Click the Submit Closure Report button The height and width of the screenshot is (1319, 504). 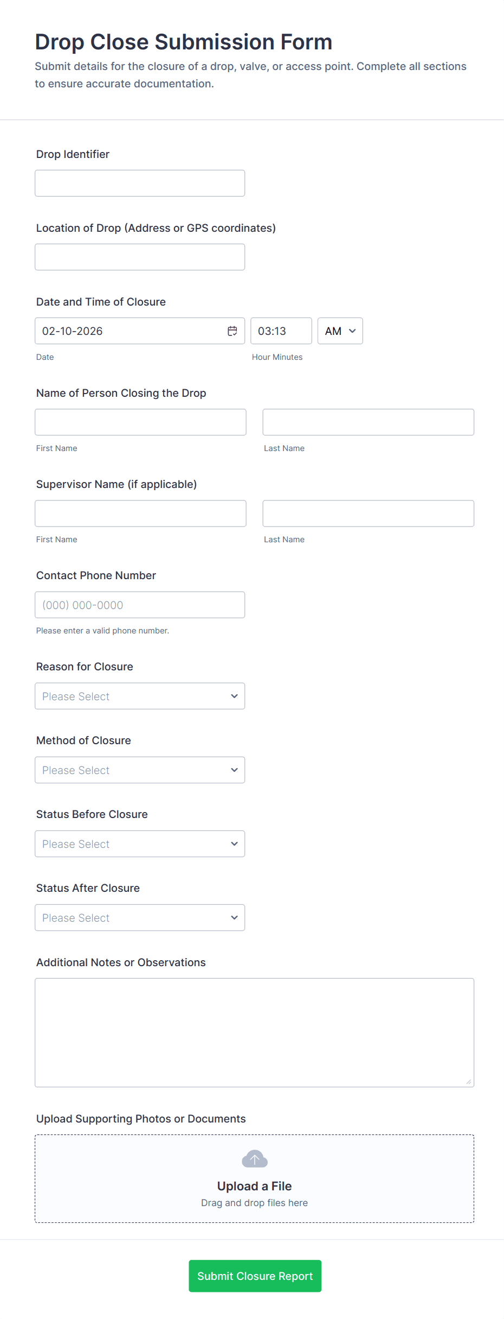pos(255,1276)
